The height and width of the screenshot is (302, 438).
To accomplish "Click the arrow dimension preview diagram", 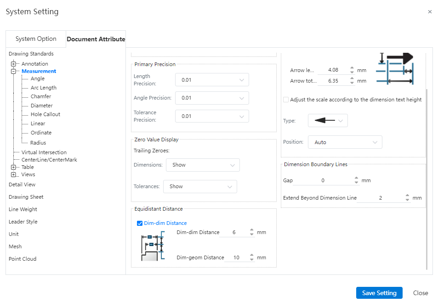I will click(x=395, y=69).
